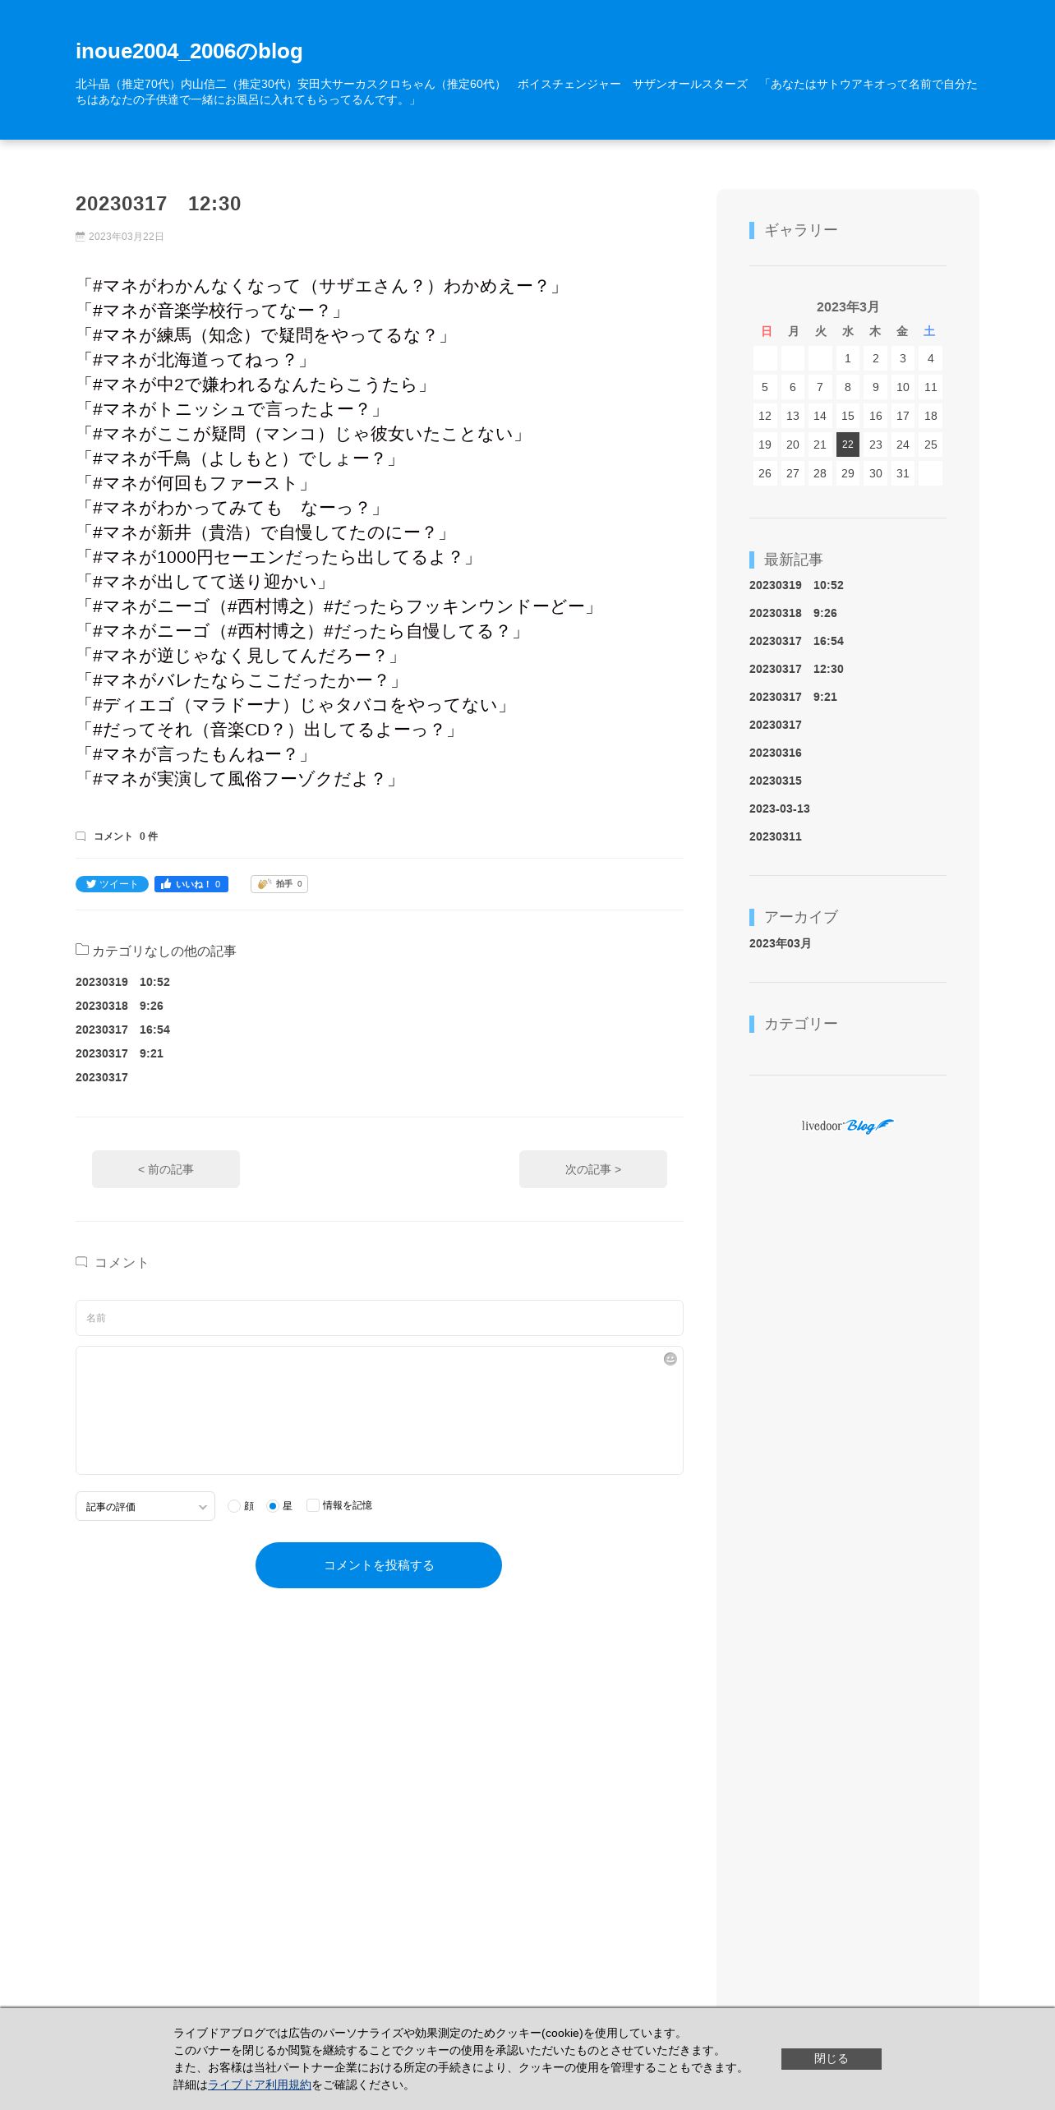The width and height of the screenshot is (1055, 2110).
Task: Open sidebar article 20230317 16:54
Action: [x=796, y=641]
